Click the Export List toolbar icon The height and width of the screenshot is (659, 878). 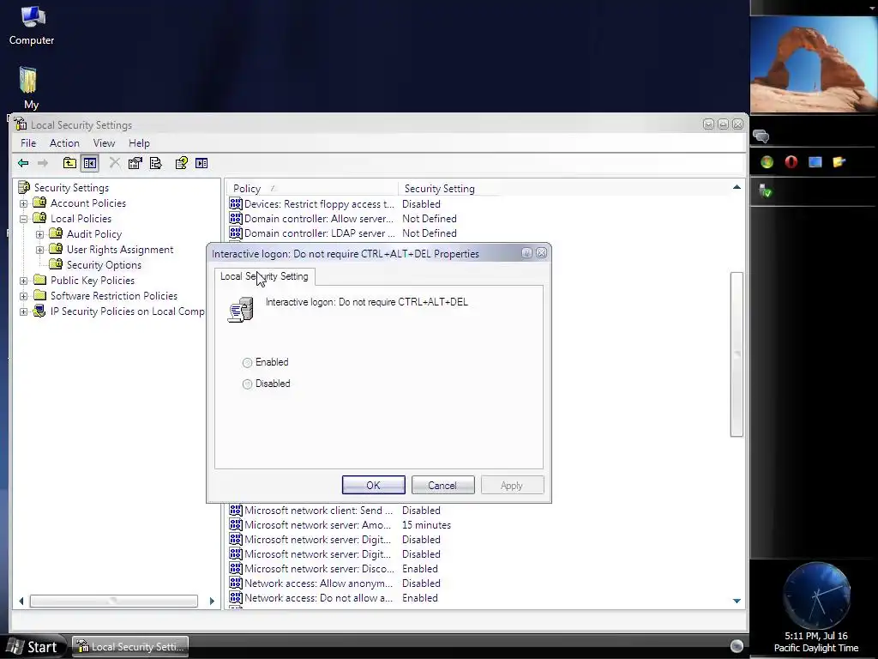coord(156,163)
